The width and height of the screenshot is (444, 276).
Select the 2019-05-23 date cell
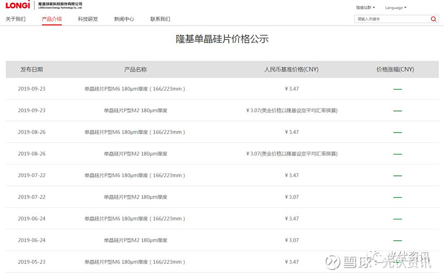(x=32, y=262)
